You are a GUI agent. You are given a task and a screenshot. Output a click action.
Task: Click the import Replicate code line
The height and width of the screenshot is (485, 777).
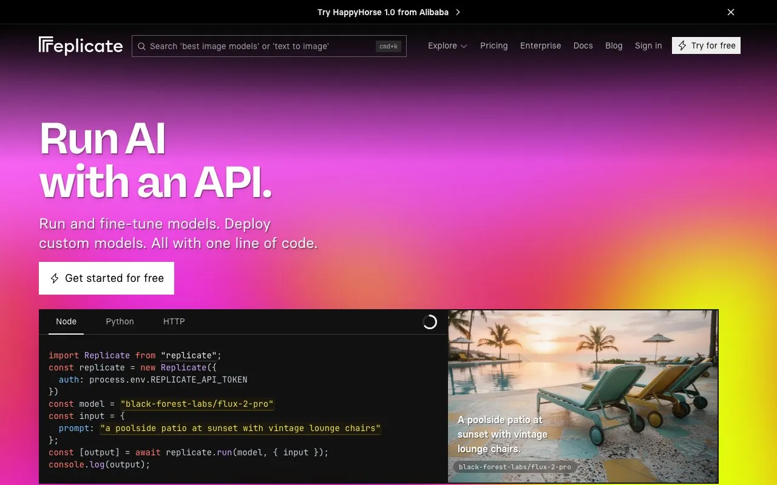[135, 355]
